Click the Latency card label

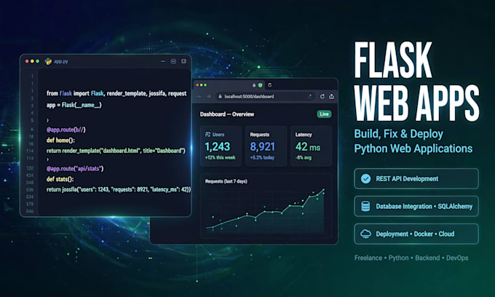coord(304,135)
